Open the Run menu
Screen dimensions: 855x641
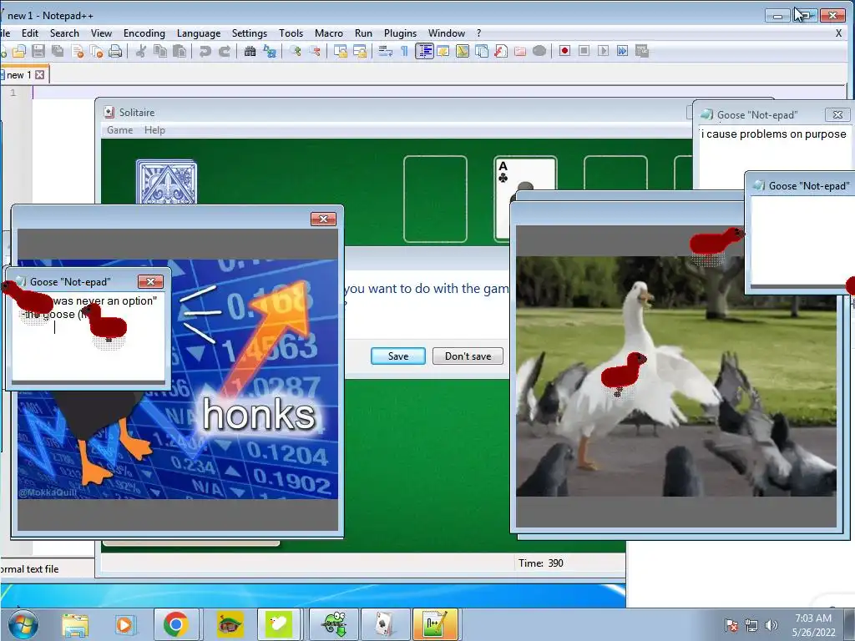[x=363, y=33]
